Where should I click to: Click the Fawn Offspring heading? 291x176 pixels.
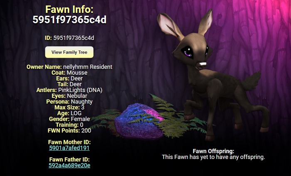coord(213,151)
